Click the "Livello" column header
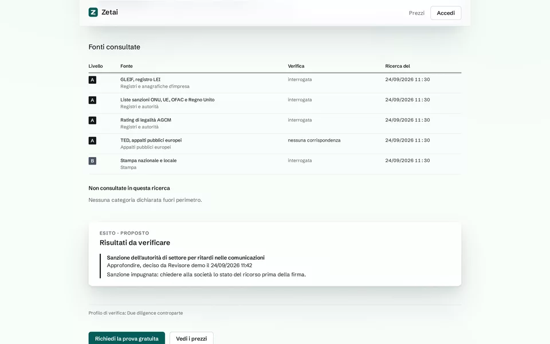 point(96,66)
